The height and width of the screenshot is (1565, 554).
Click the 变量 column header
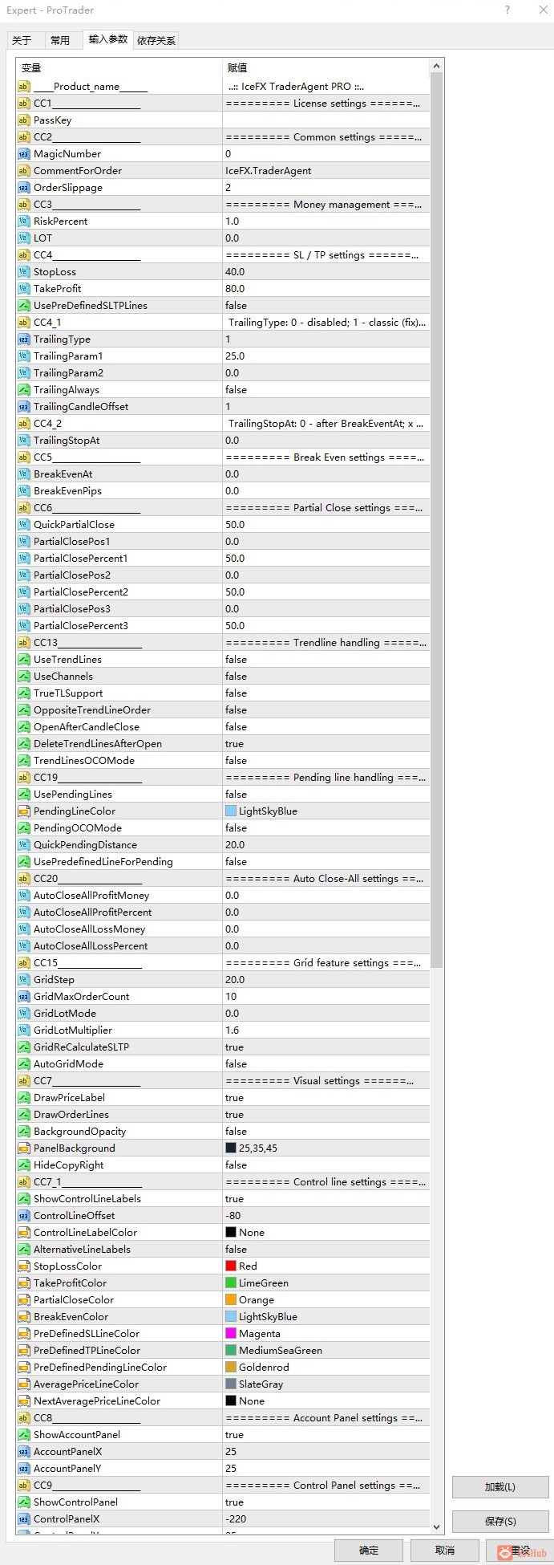click(119, 68)
